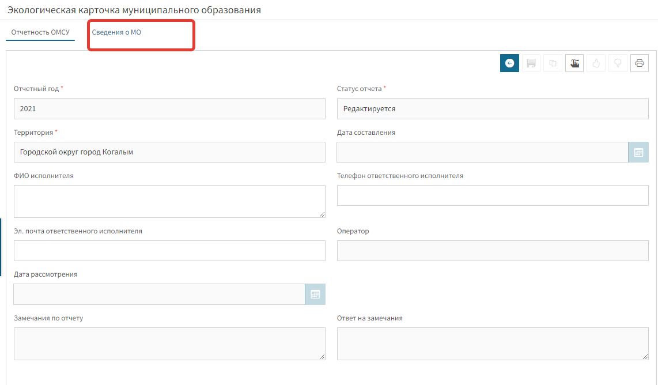This screenshot has width=658, height=385.
Task: Select the Отчетность ОМСУ tab
Action: (40, 33)
